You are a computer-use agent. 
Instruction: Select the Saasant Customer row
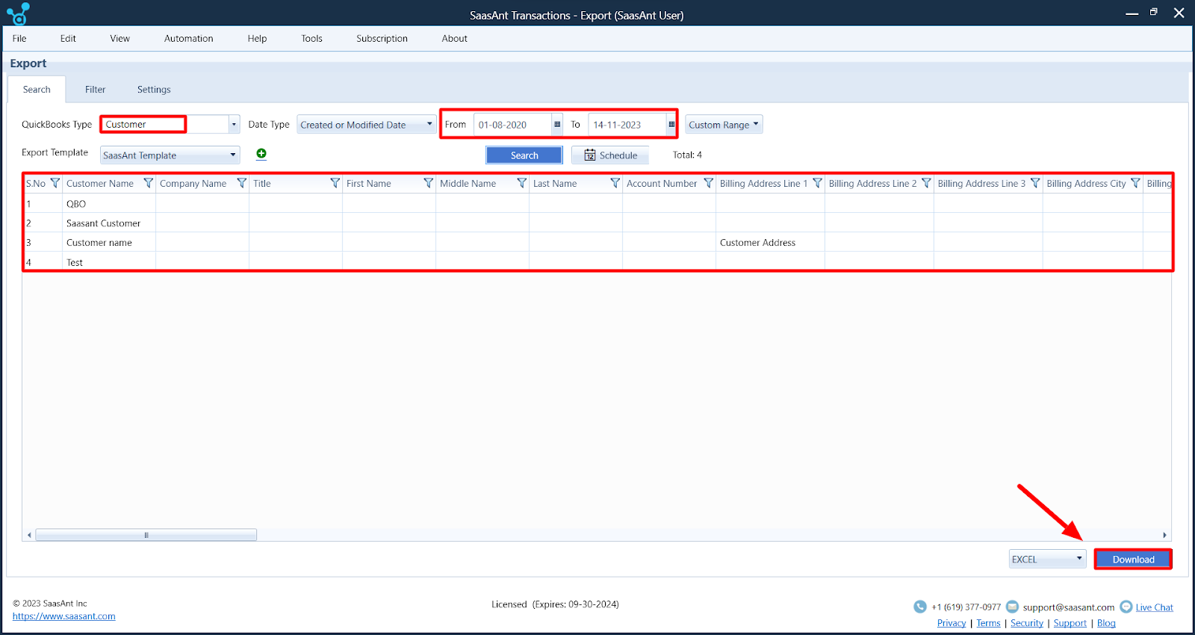[597, 223]
